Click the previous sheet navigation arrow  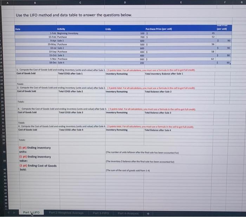coord(8,213)
